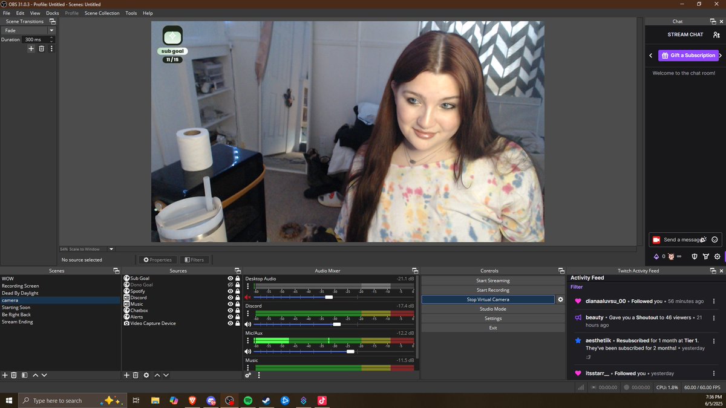Open the Tools menu
The width and height of the screenshot is (726, 408).
click(131, 13)
